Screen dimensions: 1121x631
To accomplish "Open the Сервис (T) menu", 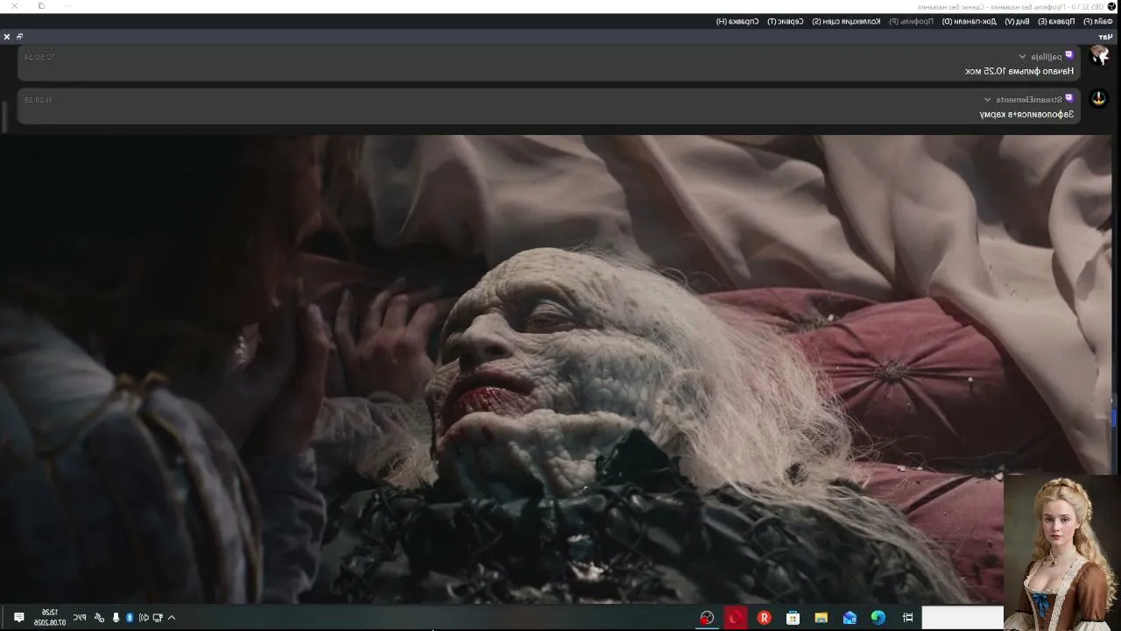I will pos(786,21).
